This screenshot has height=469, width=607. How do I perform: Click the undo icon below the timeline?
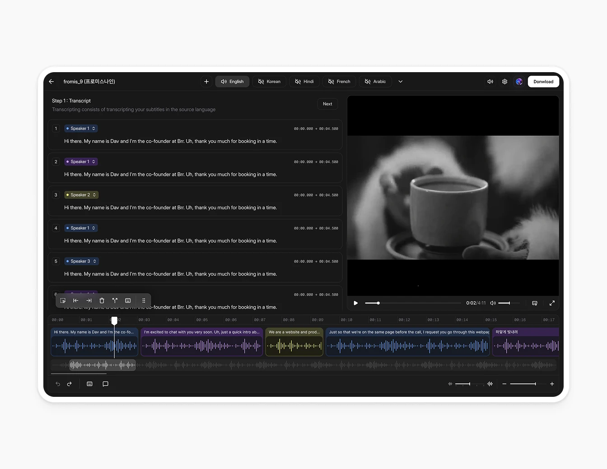tap(58, 384)
